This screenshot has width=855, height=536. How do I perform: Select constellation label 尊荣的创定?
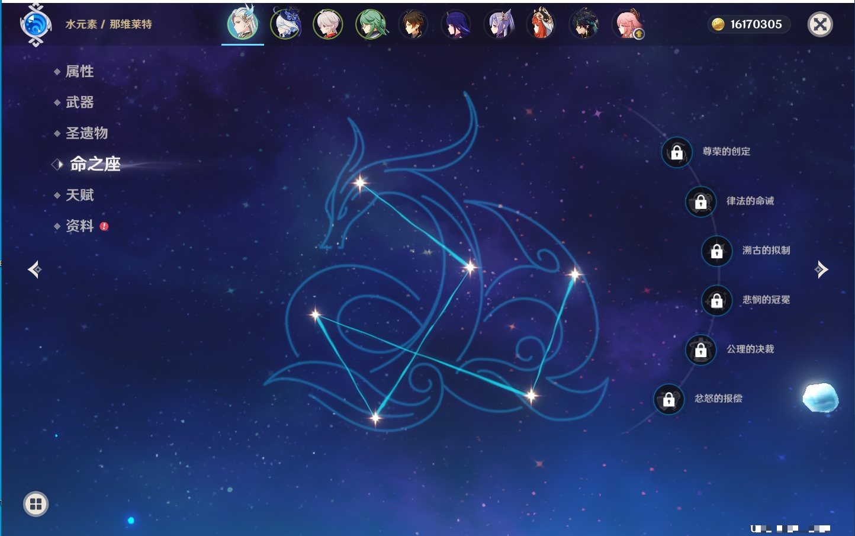point(727,152)
